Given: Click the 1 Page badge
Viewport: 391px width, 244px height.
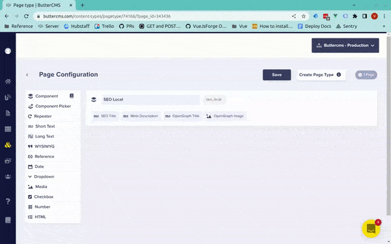Looking at the screenshot, I should (x=366, y=75).
